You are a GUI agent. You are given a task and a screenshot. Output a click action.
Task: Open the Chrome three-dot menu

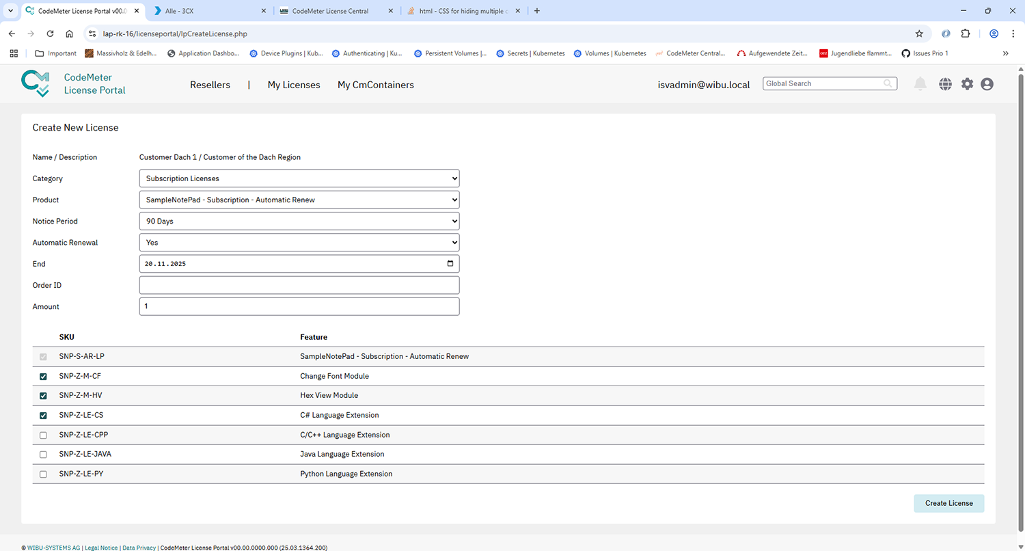click(1013, 33)
